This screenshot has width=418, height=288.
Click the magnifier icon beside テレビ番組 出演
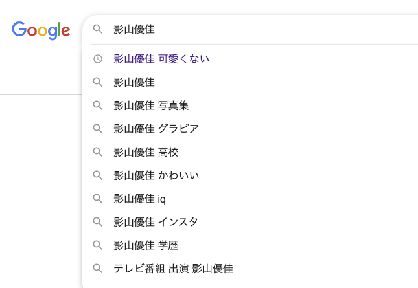pyautogui.click(x=98, y=269)
